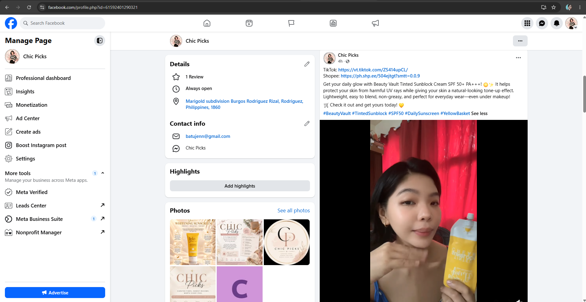The image size is (586, 302).
Task: Open Meta Business Suite
Action: tap(55, 219)
